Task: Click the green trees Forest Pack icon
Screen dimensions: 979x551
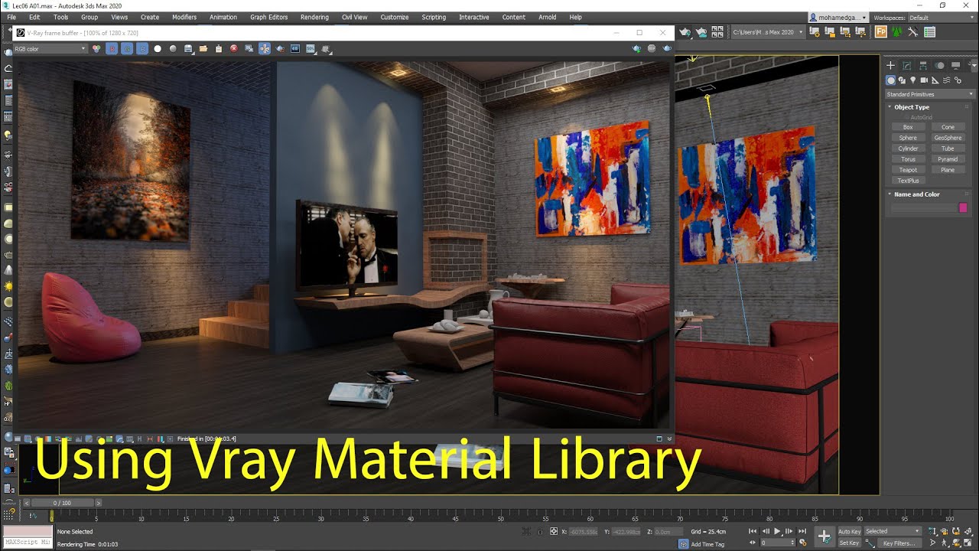Action: 897,32
